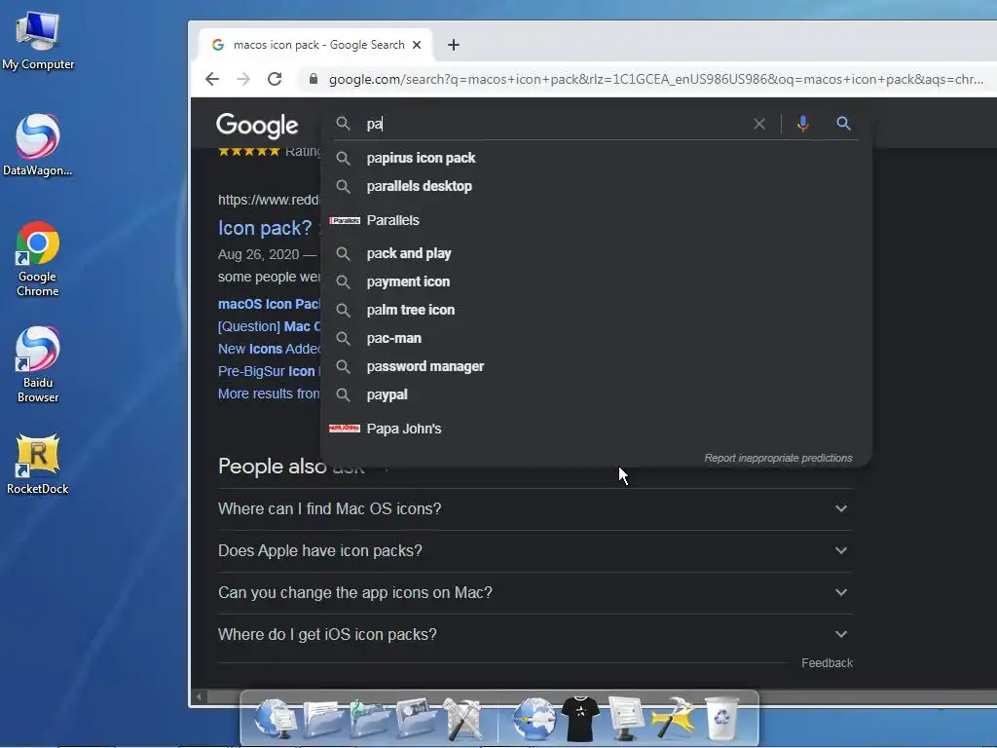Viewport: 997px width, 748px height.
Task: Submit search with blue magnifier icon
Action: click(x=843, y=124)
